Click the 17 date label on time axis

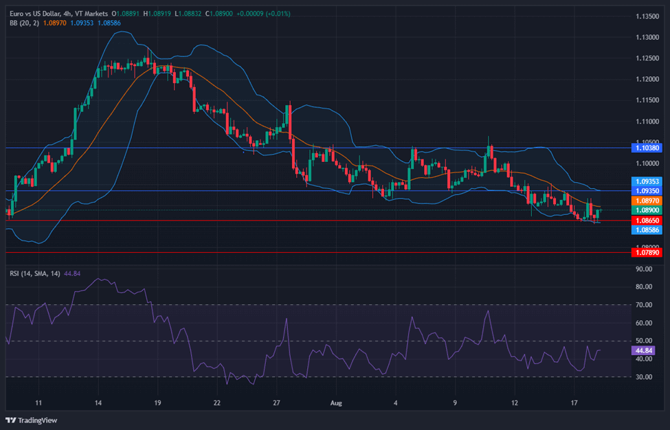coord(574,404)
